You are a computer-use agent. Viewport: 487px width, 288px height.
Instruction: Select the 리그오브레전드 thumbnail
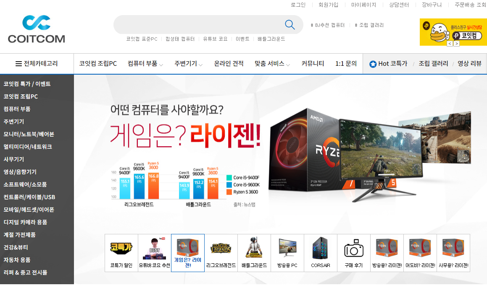[221, 253]
